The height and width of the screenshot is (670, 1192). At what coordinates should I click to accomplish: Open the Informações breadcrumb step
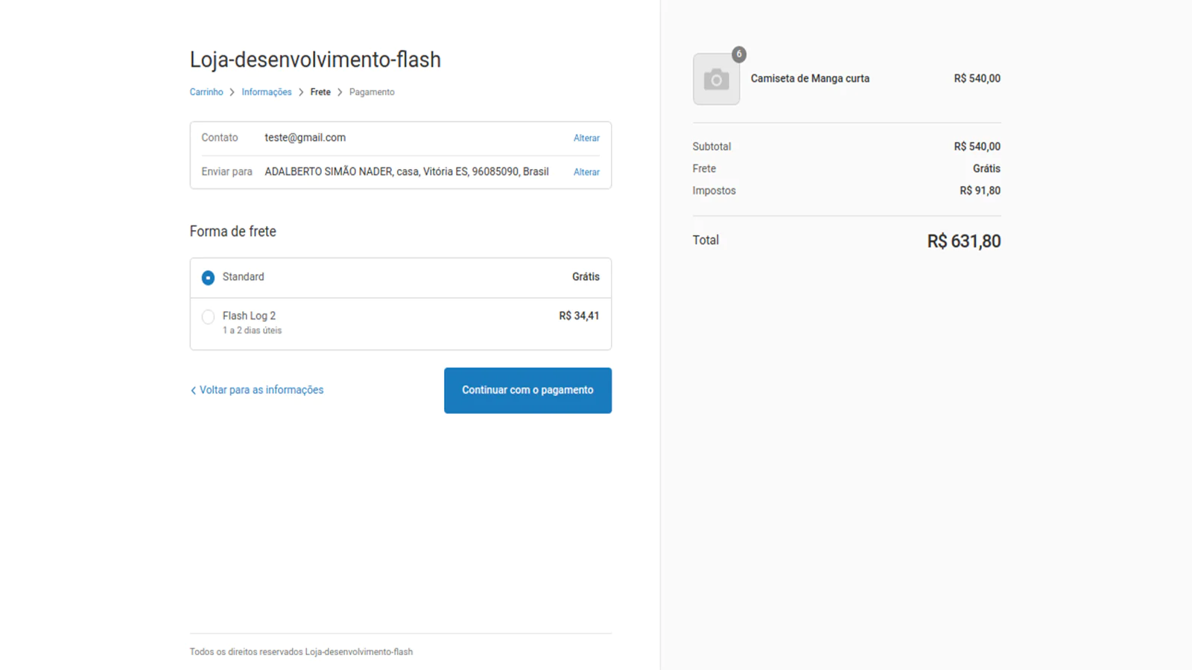pyautogui.click(x=267, y=92)
